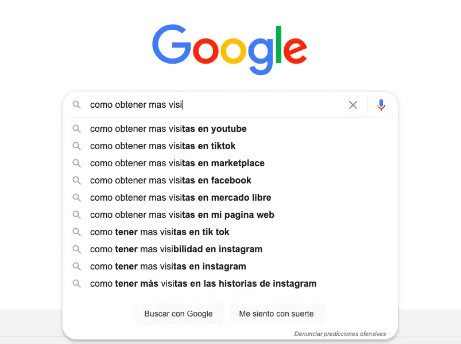Screen dimensions: 461x344
Task: Choose suggestion "visitas en facebook"
Action: pyautogui.click(x=171, y=181)
